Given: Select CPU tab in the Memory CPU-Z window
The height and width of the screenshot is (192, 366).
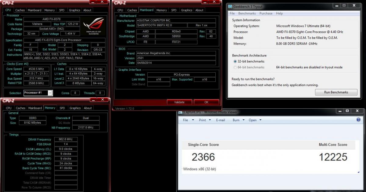Looking at the screenshot, I should point(9,108).
